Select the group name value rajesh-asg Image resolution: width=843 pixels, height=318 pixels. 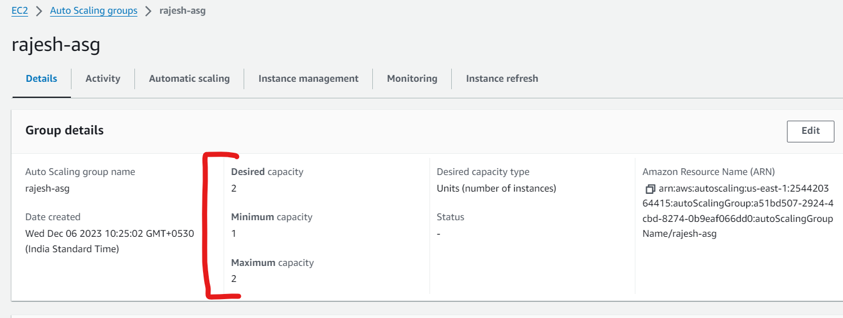(x=47, y=188)
